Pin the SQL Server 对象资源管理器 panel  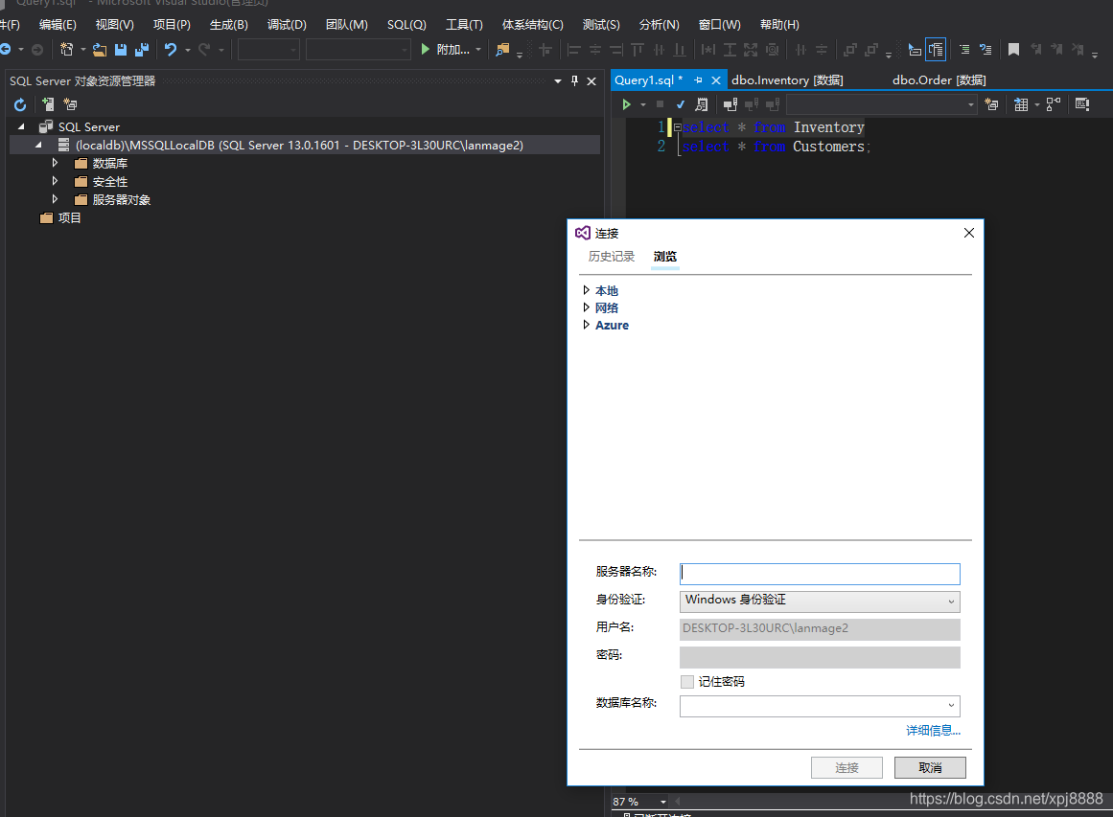(x=574, y=80)
